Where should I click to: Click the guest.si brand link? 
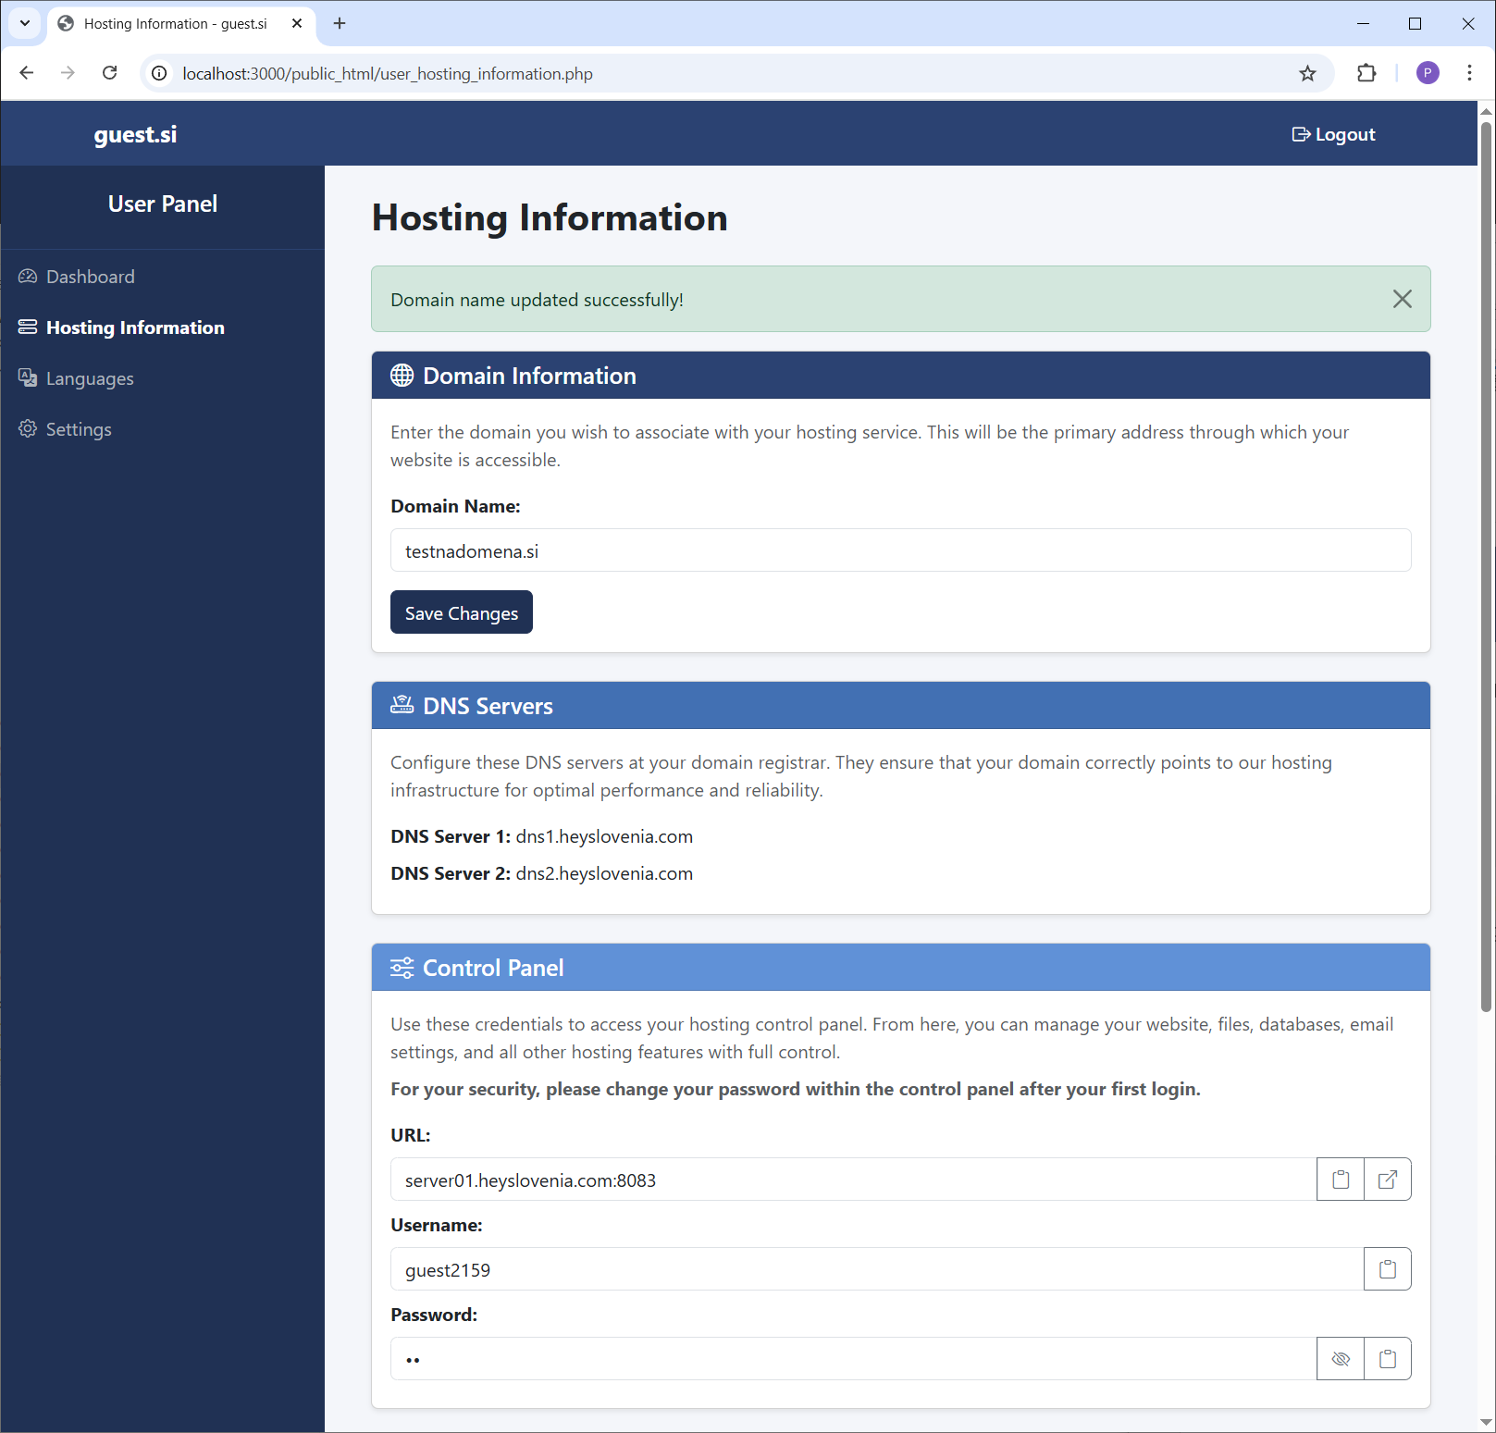(135, 133)
